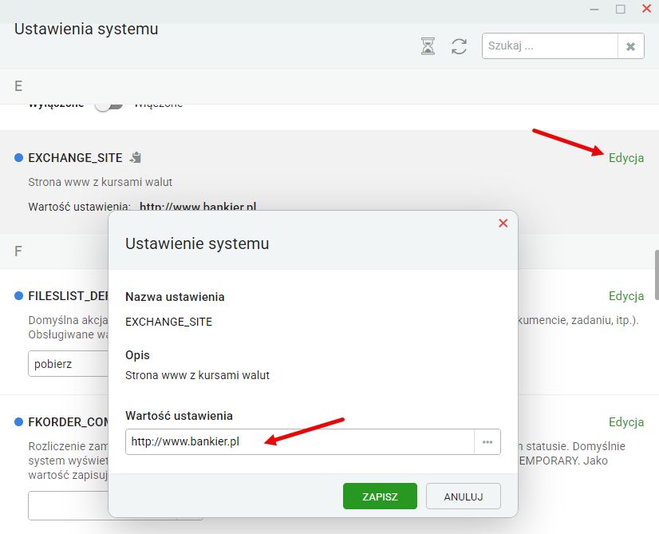Maximize the application window
This screenshot has height=534, width=659.
tap(621, 9)
